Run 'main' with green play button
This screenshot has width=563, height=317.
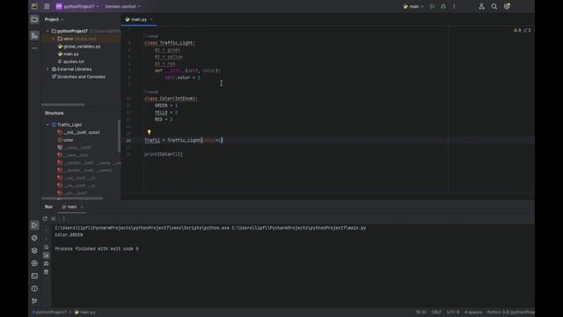[x=432, y=6]
